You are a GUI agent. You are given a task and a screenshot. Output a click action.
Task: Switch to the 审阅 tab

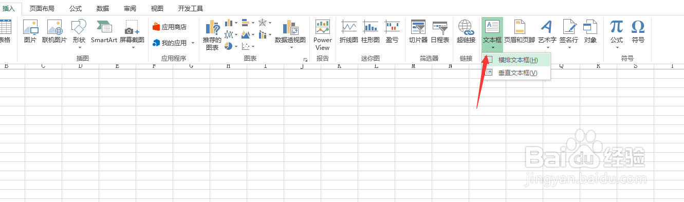coord(130,9)
